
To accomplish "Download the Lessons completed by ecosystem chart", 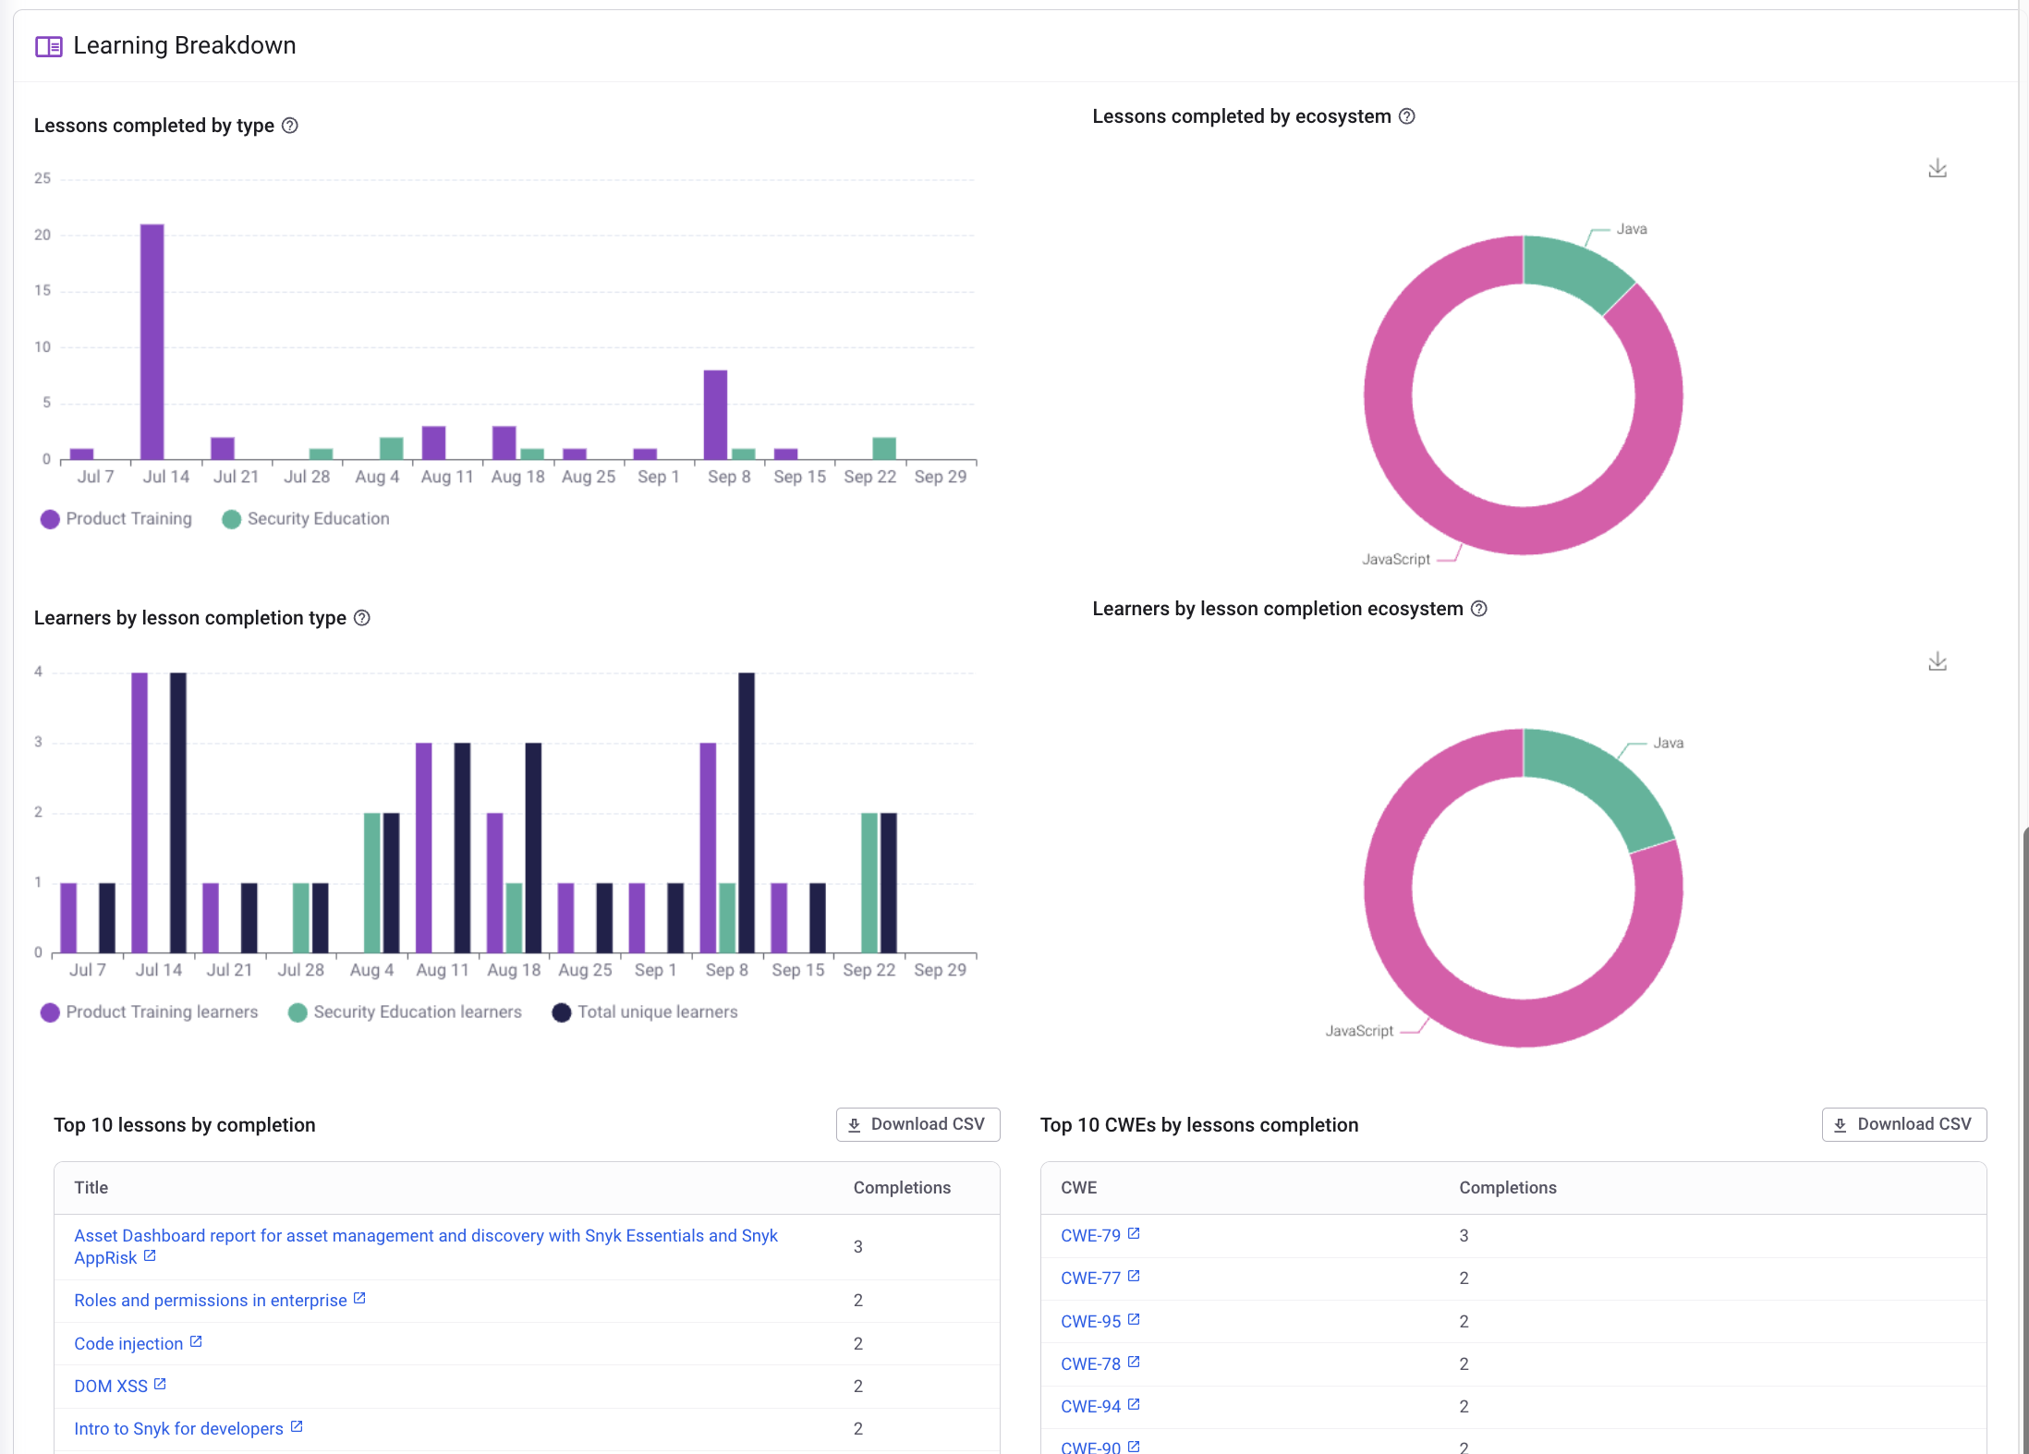I will point(1938,168).
